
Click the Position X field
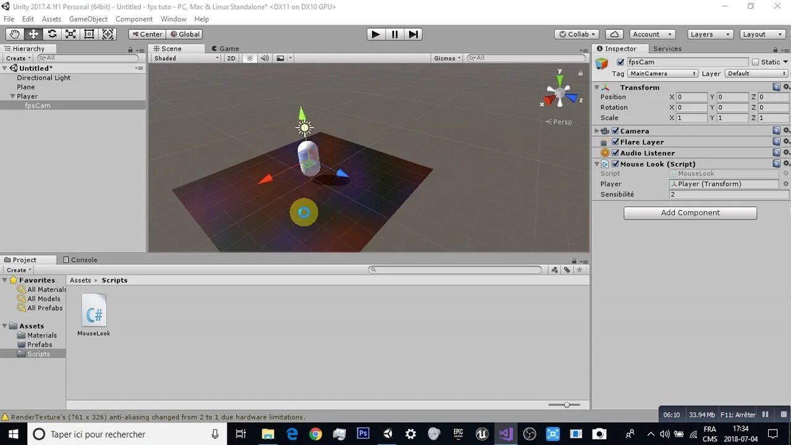pos(692,97)
